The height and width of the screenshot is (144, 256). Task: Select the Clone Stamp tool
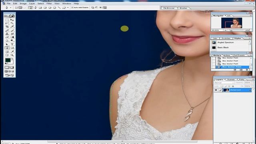[7, 34]
